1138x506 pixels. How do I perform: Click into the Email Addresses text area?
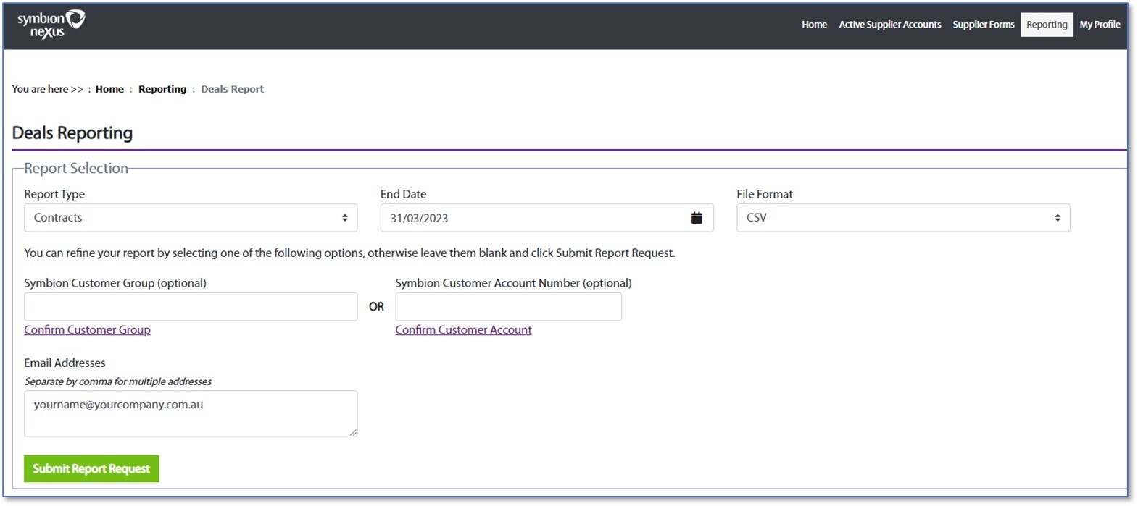tap(191, 414)
